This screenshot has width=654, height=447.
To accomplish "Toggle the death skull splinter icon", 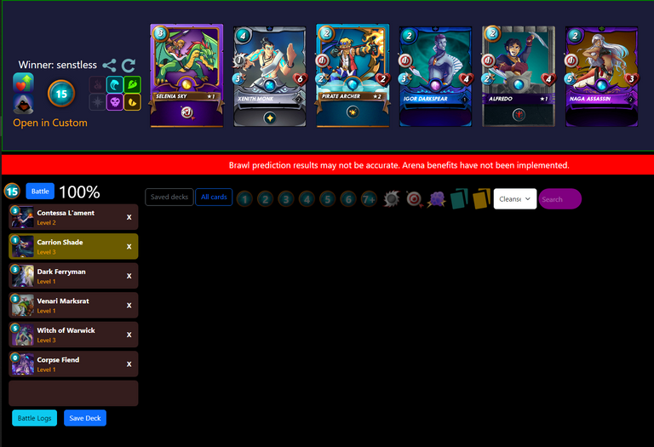I will (x=115, y=102).
